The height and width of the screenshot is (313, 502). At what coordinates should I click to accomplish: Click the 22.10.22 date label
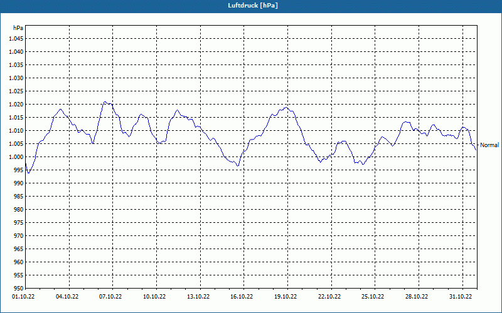(x=329, y=297)
